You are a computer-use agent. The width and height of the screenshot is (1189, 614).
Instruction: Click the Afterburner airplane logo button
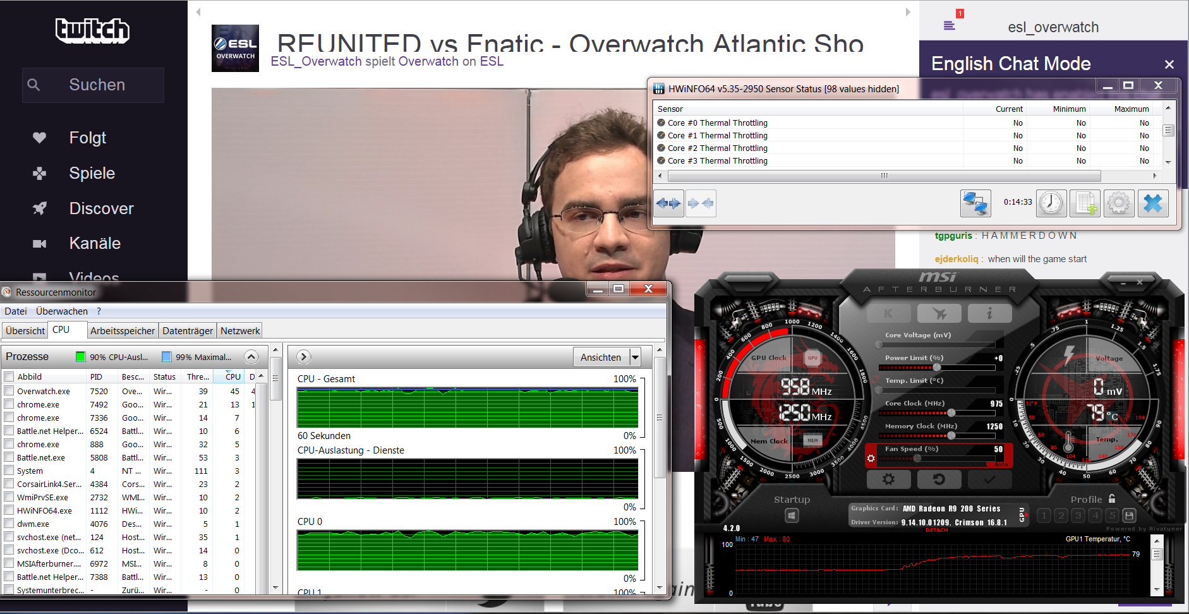tap(939, 313)
